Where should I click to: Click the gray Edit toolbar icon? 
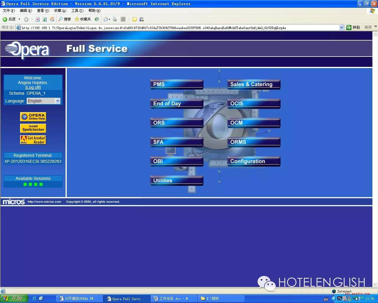click(123, 19)
